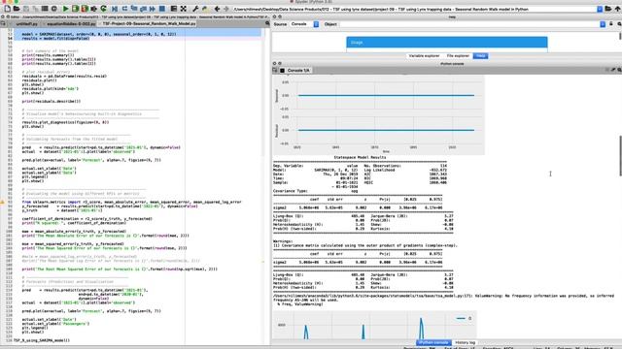Switch to the History log tab
Screen dimensions: 622x349
click(x=465, y=342)
